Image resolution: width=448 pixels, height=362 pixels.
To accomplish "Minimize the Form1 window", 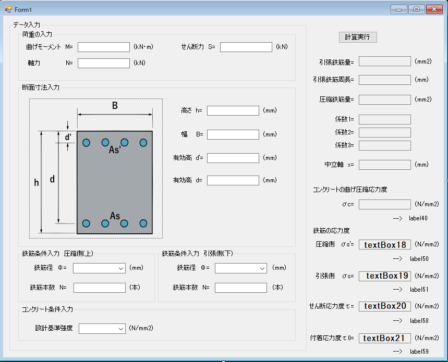I will tap(399, 9).
